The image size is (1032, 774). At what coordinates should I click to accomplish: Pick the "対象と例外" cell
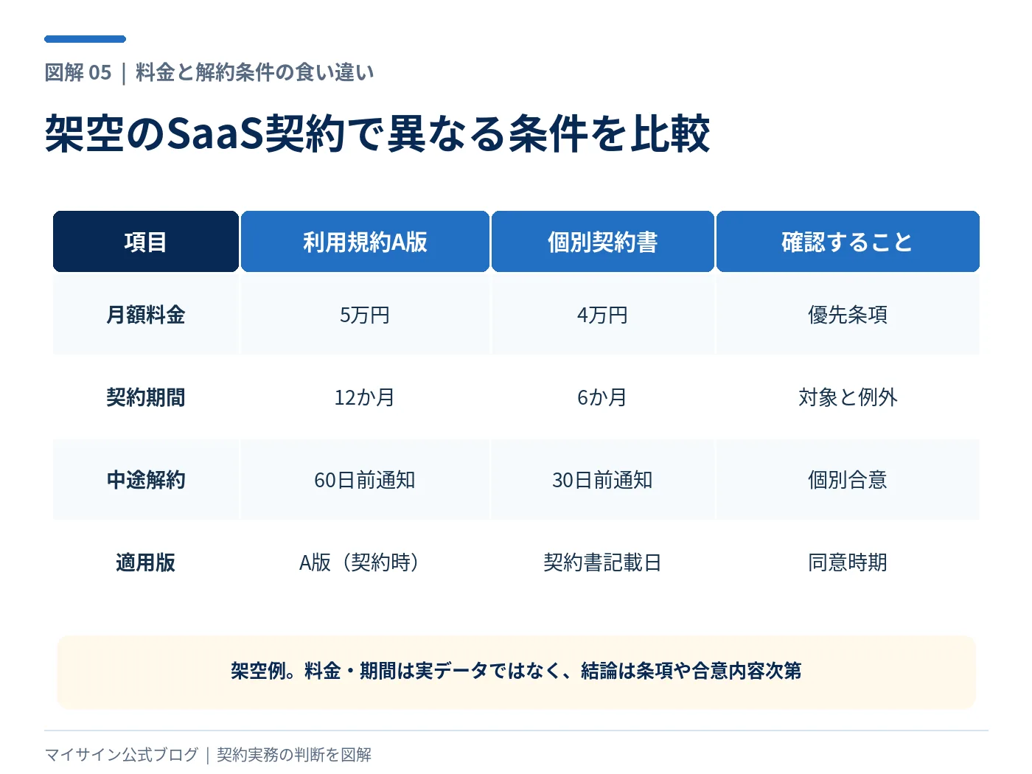point(848,397)
